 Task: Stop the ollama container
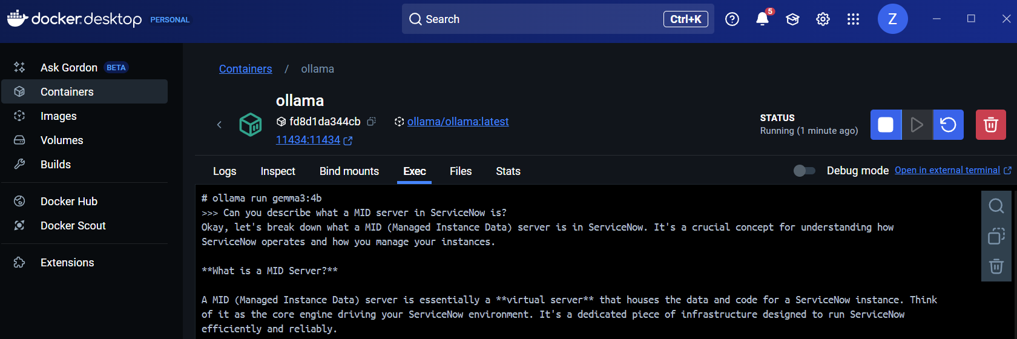click(x=886, y=125)
